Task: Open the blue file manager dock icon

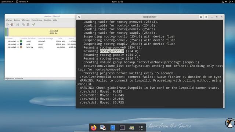Action: [113, 128]
